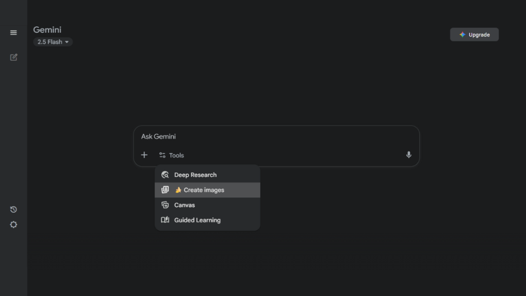
Task: Start a new chat with the compose icon
Action: (14, 57)
